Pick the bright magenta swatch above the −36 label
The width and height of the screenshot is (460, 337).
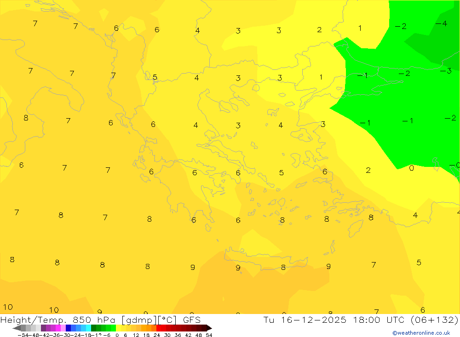pos(58,328)
